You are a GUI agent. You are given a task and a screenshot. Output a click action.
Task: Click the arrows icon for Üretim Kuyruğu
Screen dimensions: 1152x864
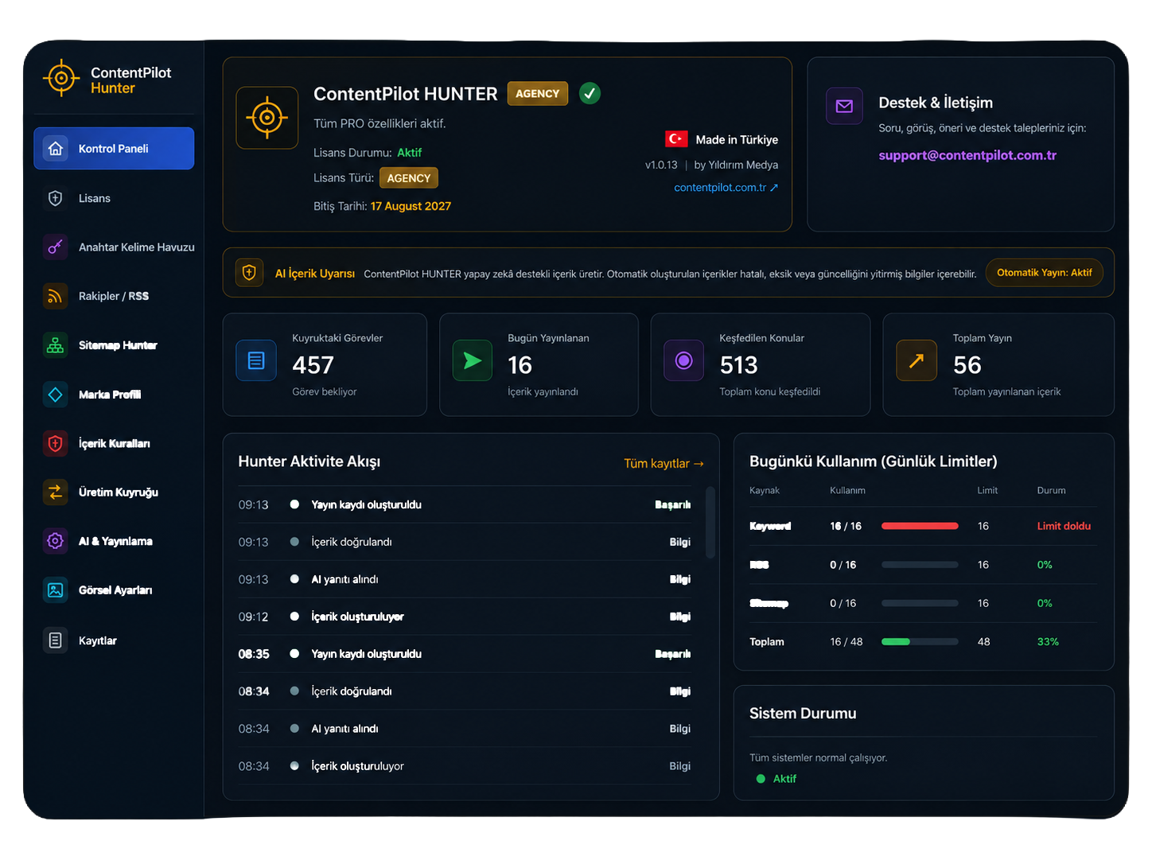click(x=56, y=492)
